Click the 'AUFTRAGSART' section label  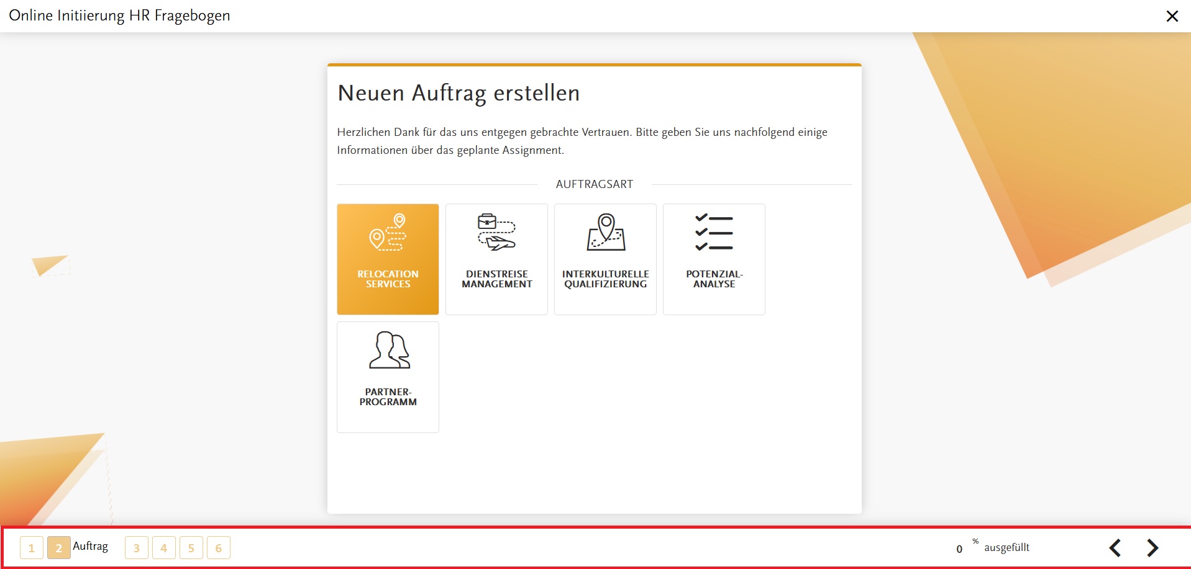pos(595,184)
